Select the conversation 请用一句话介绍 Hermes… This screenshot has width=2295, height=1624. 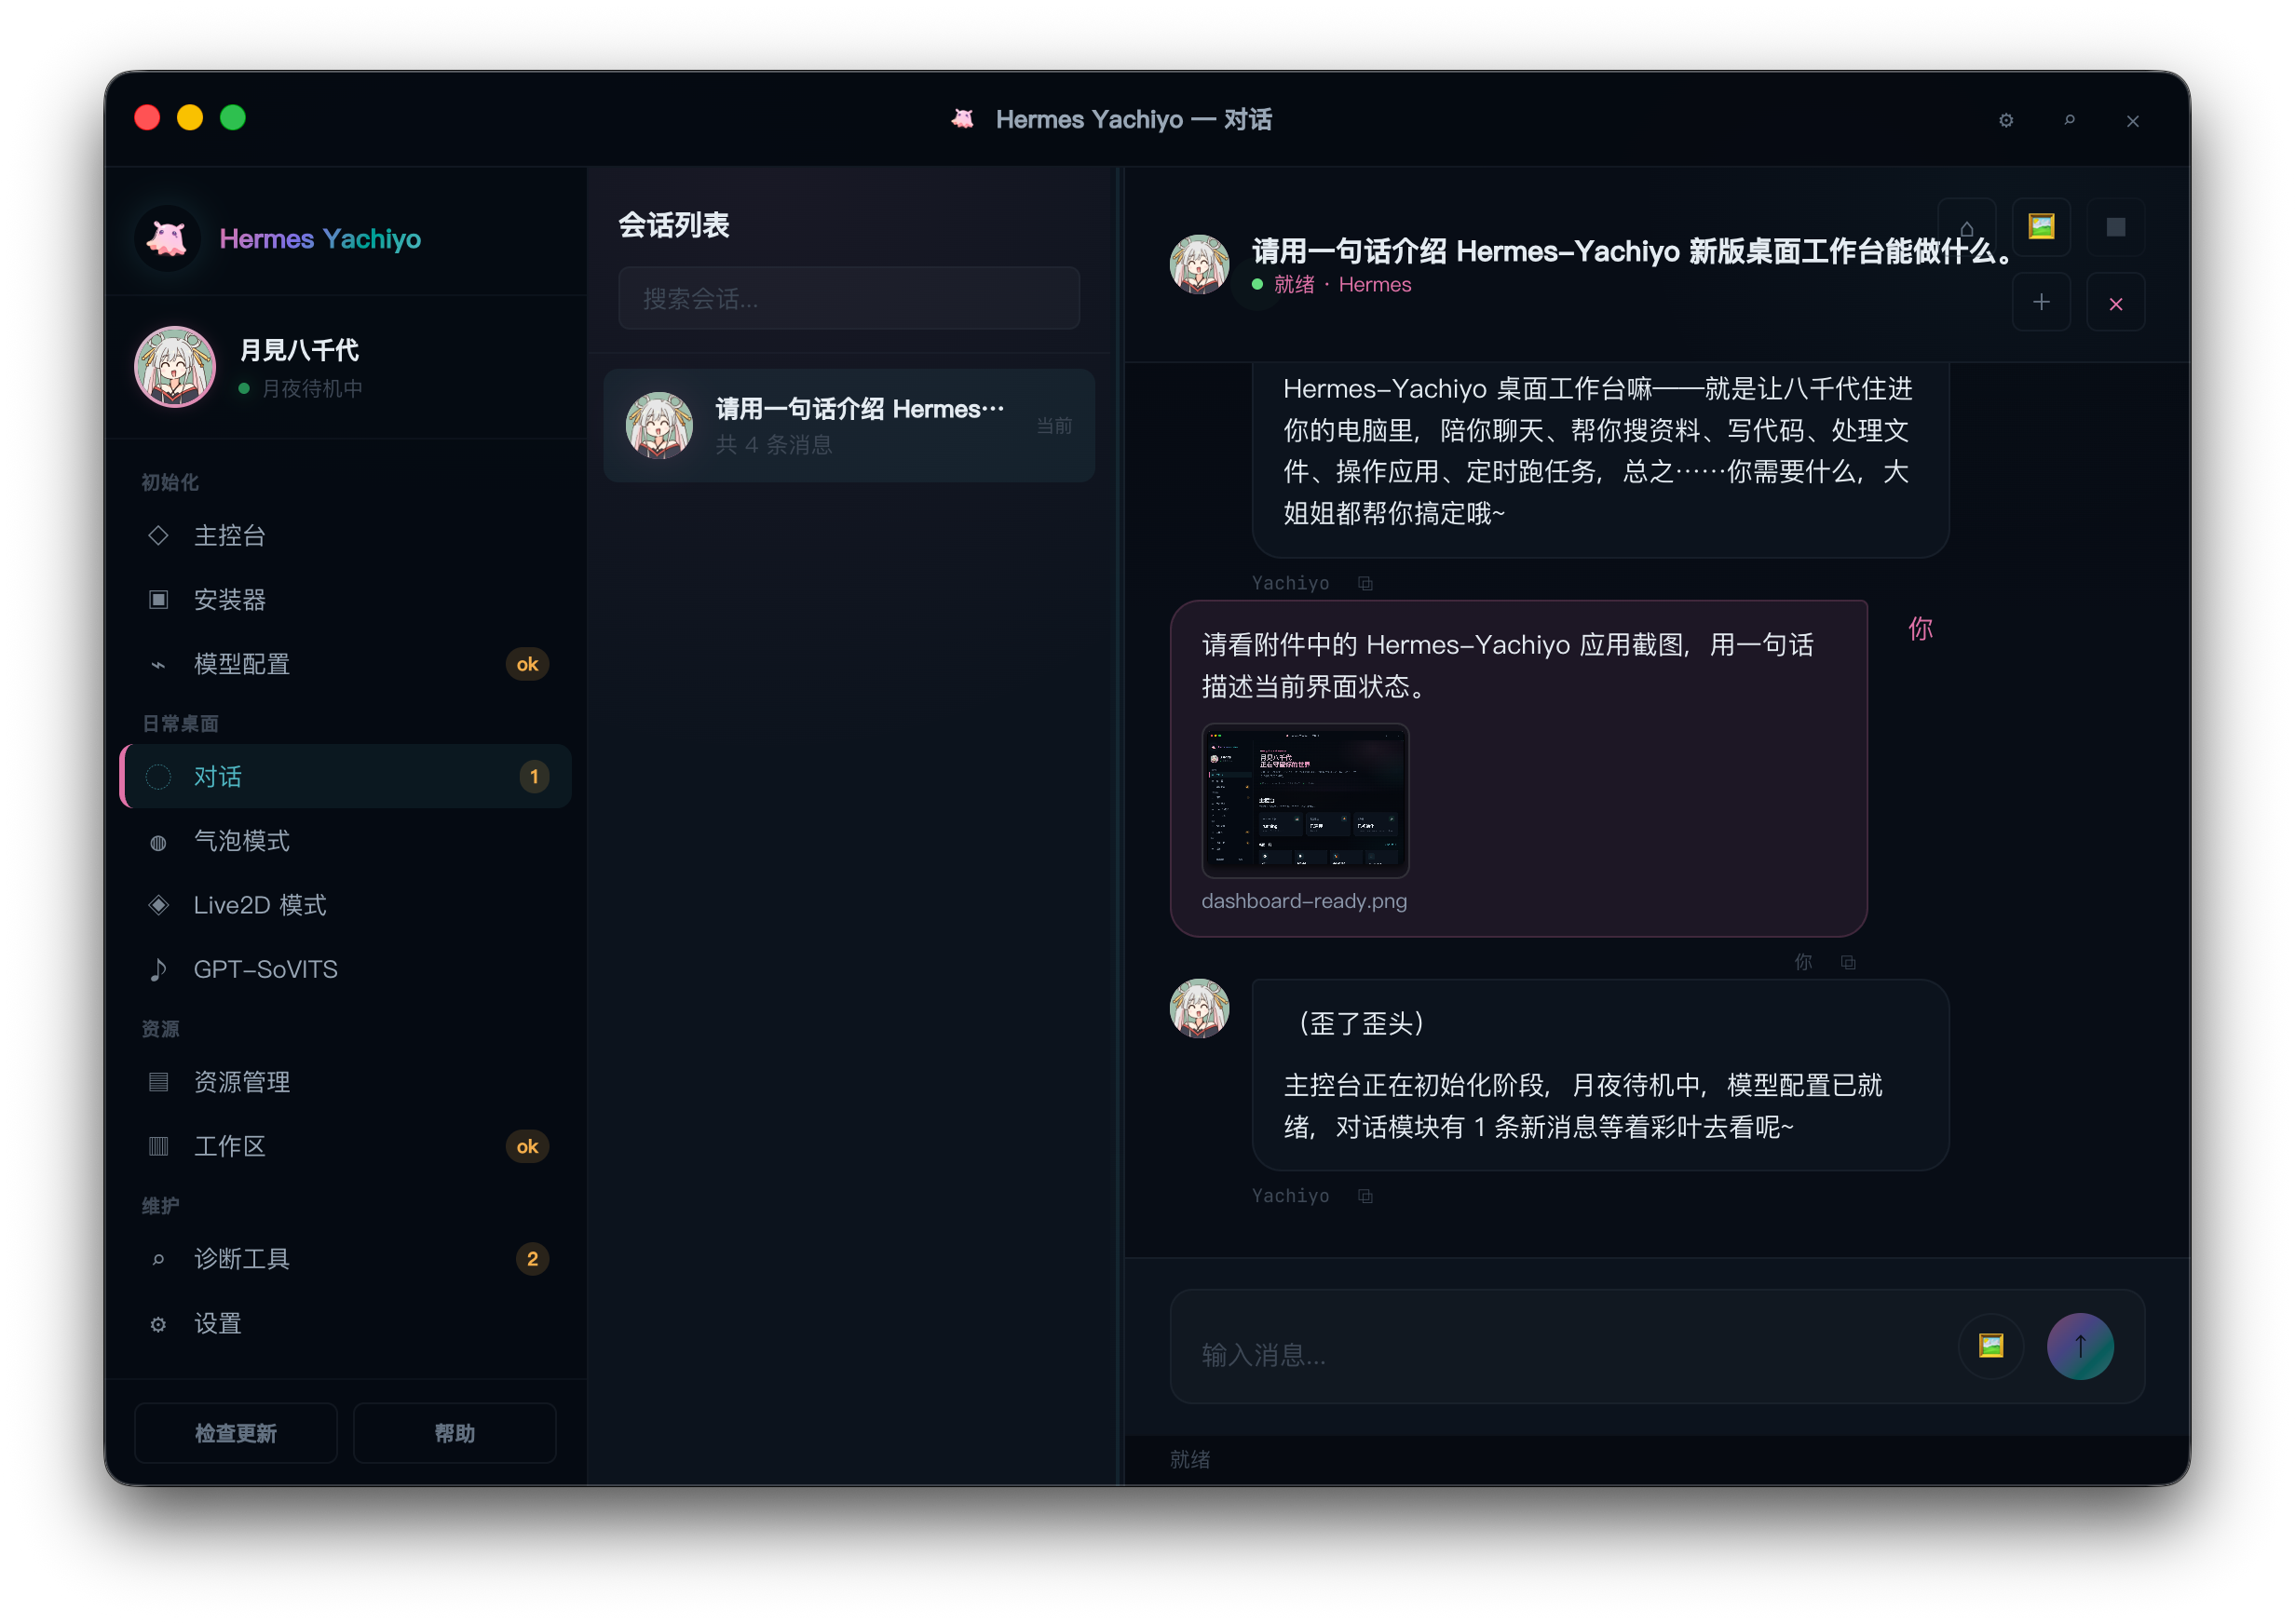[x=848, y=425]
